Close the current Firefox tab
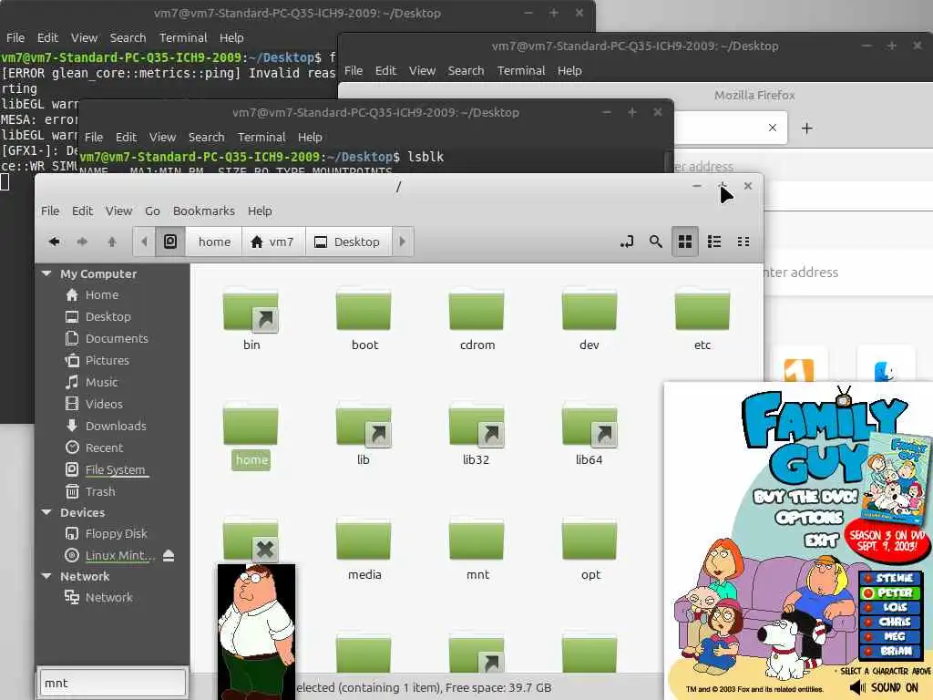Viewport: 933px width, 700px height. point(773,128)
